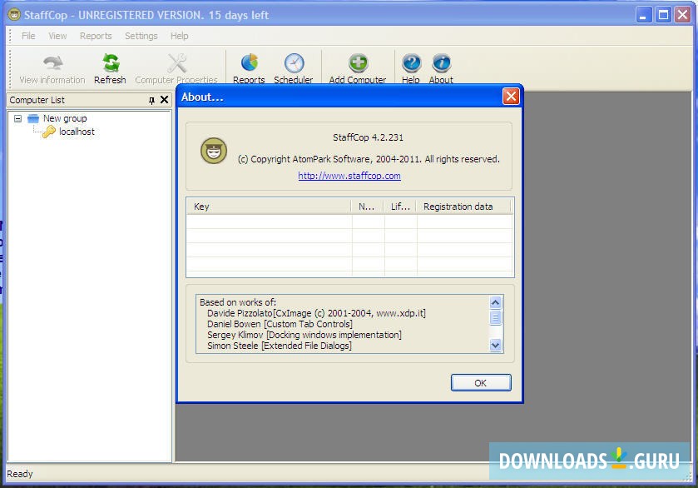This screenshot has height=488, width=698.
Task: Open the Reports pie chart icon
Action: coord(250,62)
